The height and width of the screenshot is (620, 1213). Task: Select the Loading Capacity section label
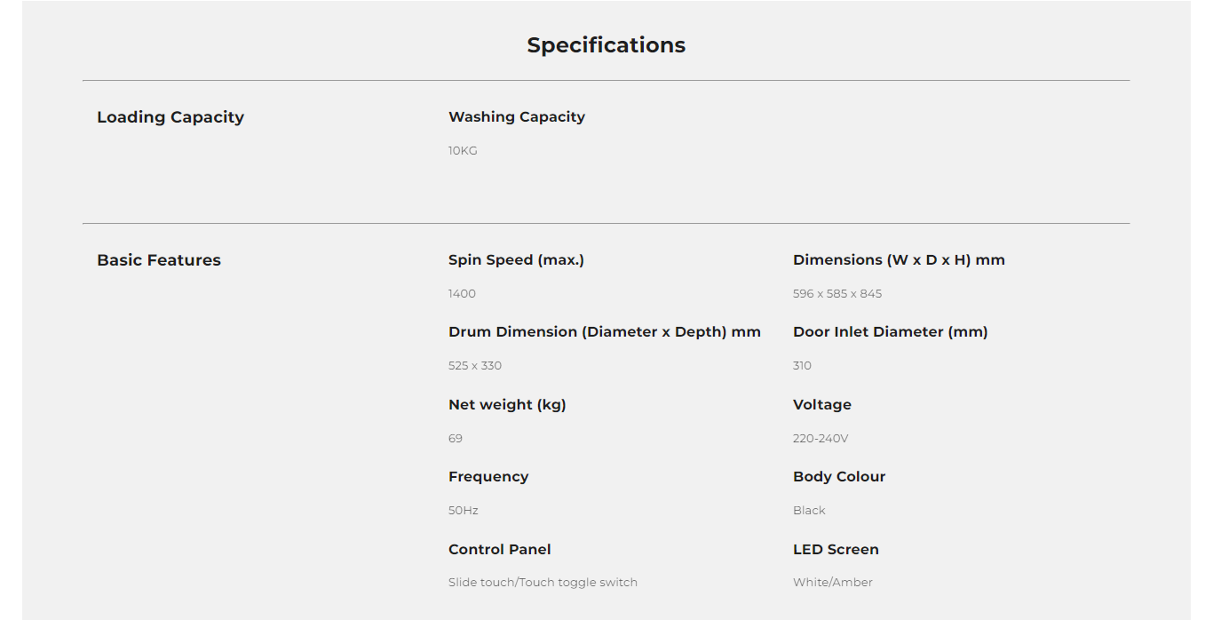tap(170, 117)
